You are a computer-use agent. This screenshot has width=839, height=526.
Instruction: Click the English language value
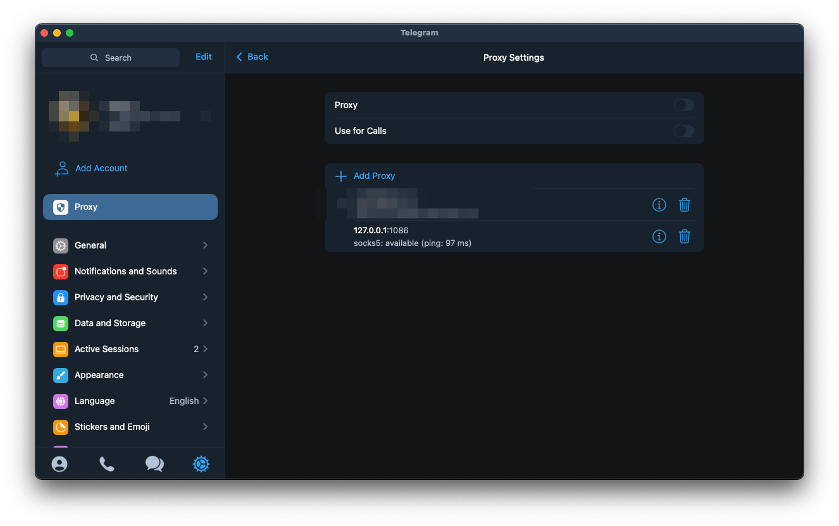(x=184, y=401)
